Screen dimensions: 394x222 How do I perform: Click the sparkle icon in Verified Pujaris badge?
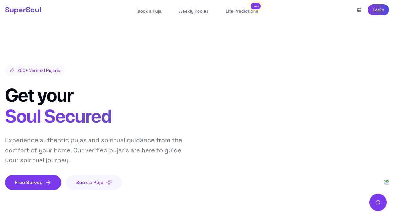click(x=12, y=70)
